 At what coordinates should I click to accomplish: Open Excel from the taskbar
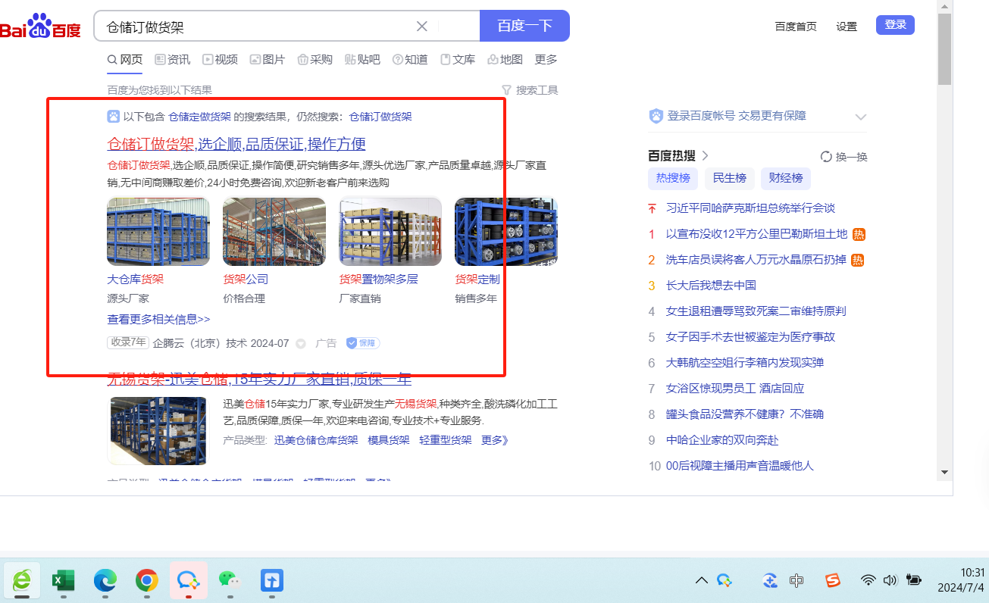(63, 580)
